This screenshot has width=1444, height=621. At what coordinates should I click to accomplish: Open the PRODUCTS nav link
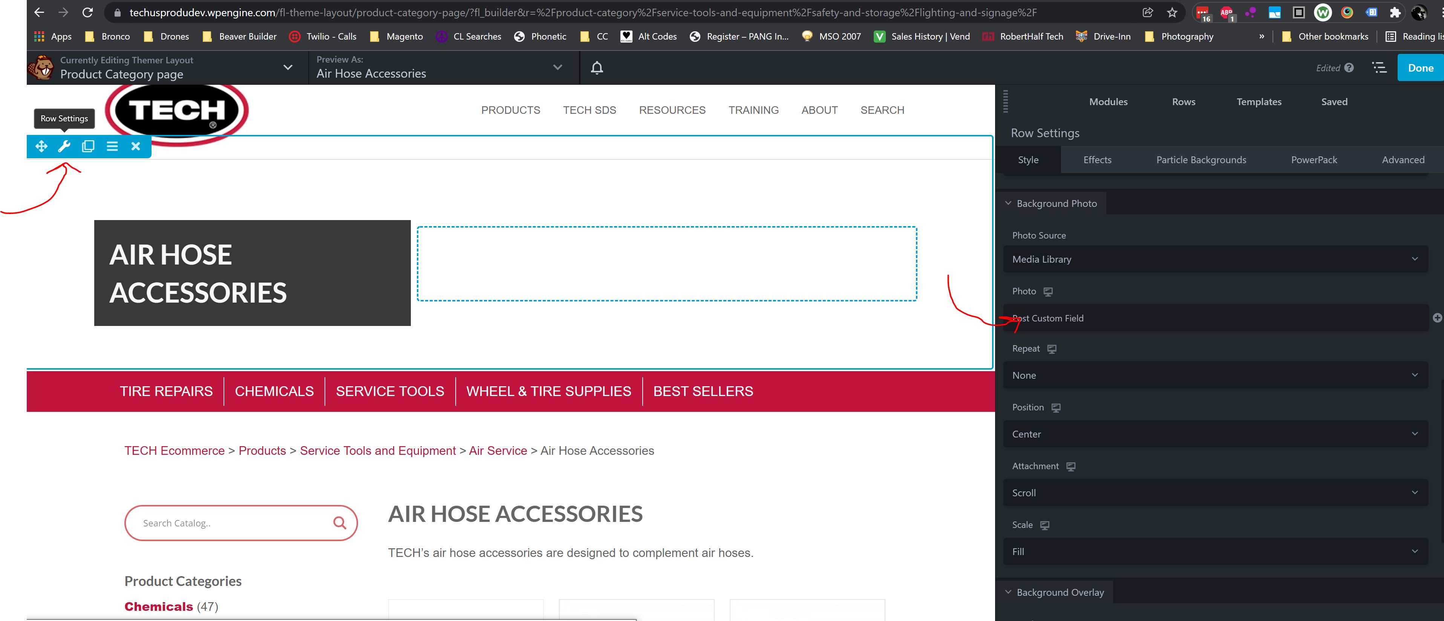(x=511, y=110)
